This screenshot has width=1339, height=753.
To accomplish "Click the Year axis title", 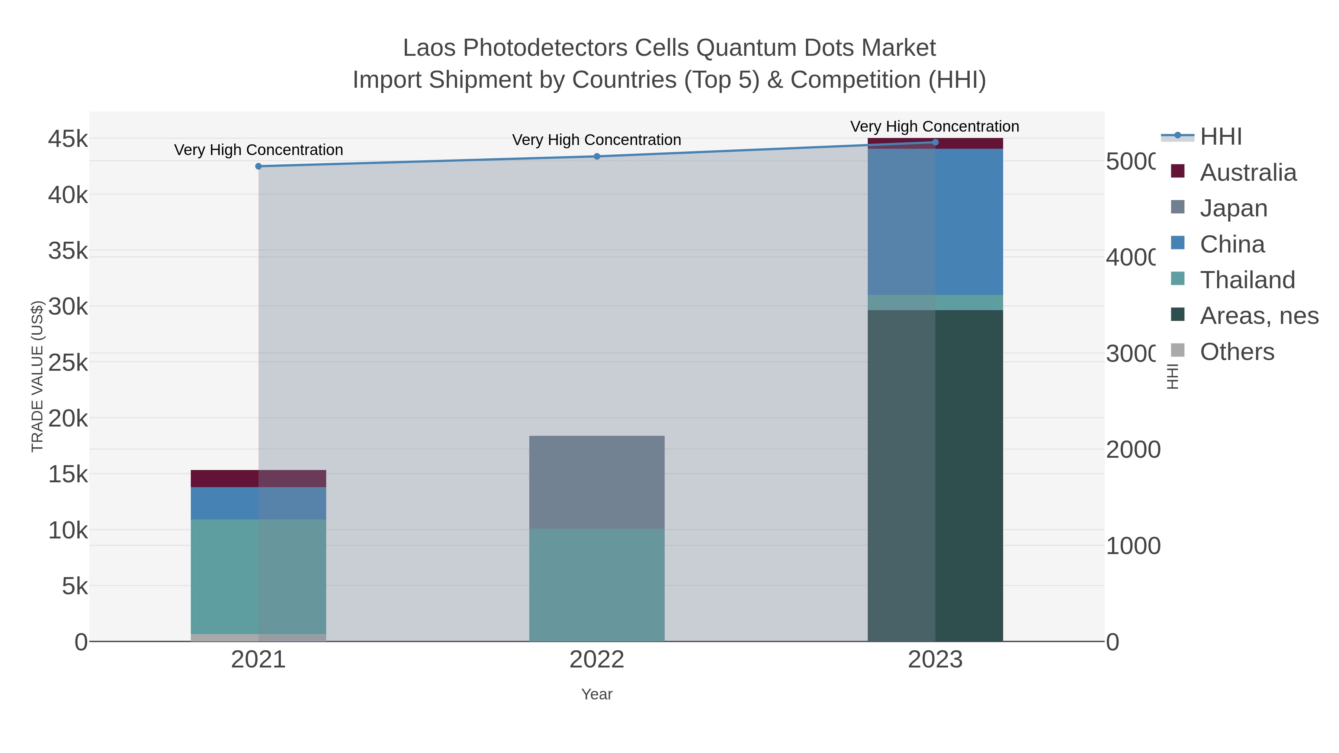I will point(597,694).
